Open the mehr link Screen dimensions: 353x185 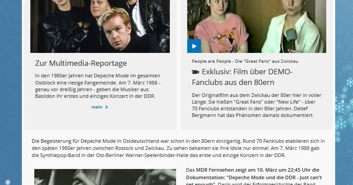coord(99,107)
